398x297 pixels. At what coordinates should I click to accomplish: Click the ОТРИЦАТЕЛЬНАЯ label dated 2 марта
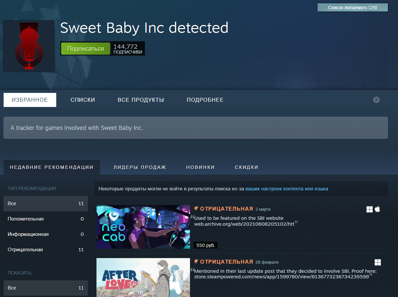227,209
